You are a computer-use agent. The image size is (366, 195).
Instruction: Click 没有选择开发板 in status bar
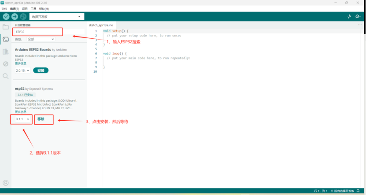pos(342,191)
